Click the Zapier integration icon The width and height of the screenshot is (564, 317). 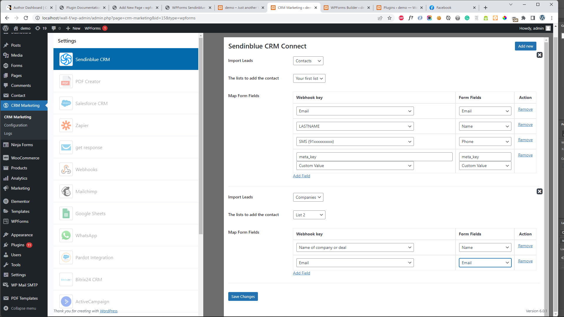click(x=66, y=125)
